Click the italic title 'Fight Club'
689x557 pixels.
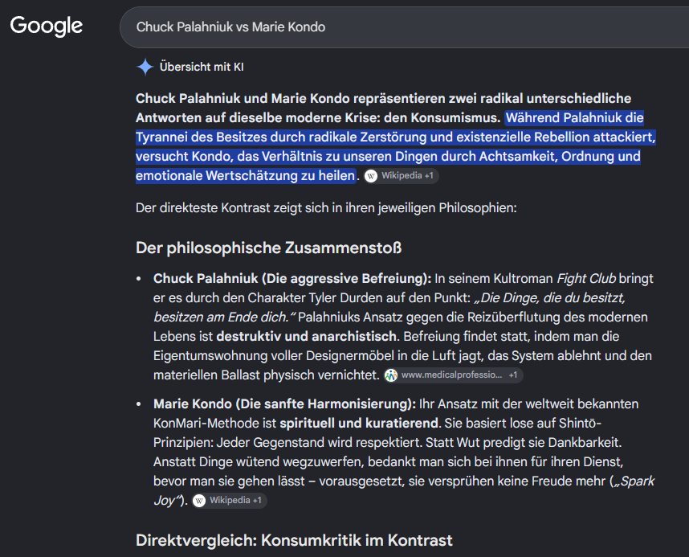coord(586,278)
